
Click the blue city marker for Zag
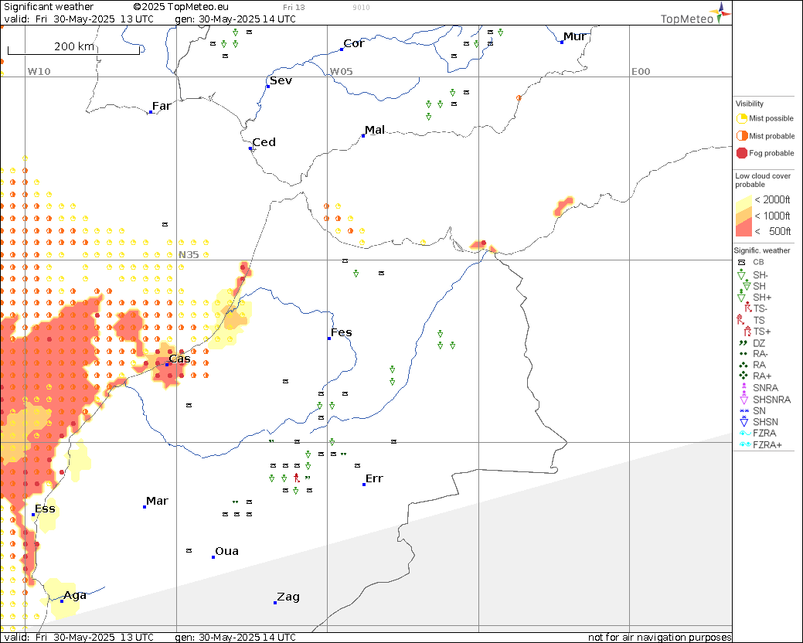[x=275, y=603]
